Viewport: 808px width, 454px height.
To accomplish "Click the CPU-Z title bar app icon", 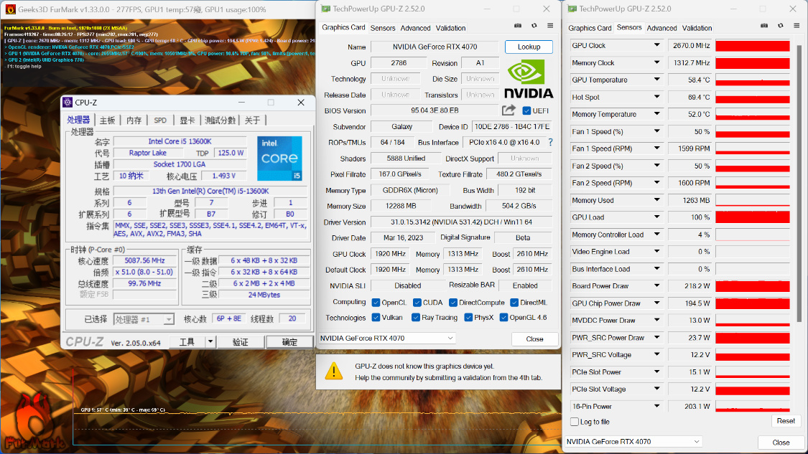I will click(68, 103).
